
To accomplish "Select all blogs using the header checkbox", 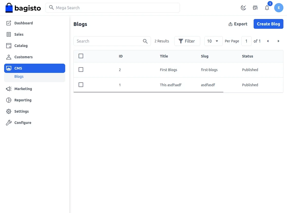I will point(81,56).
